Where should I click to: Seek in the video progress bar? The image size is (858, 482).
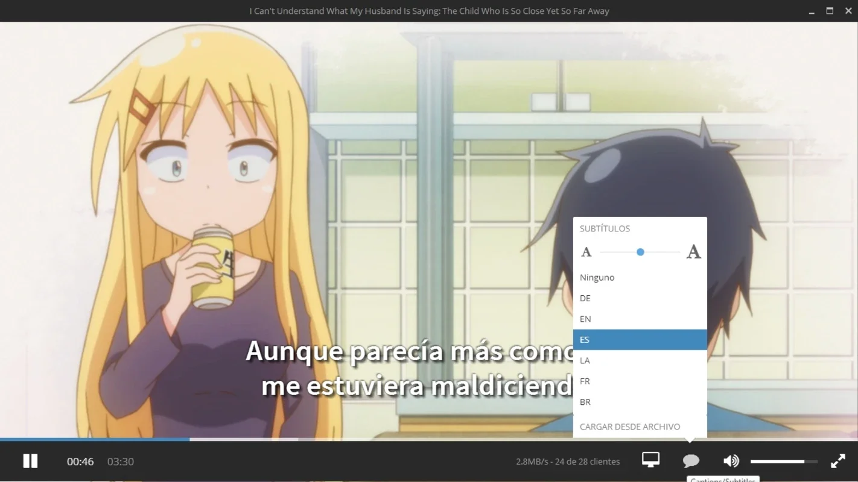pyautogui.click(x=429, y=439)
